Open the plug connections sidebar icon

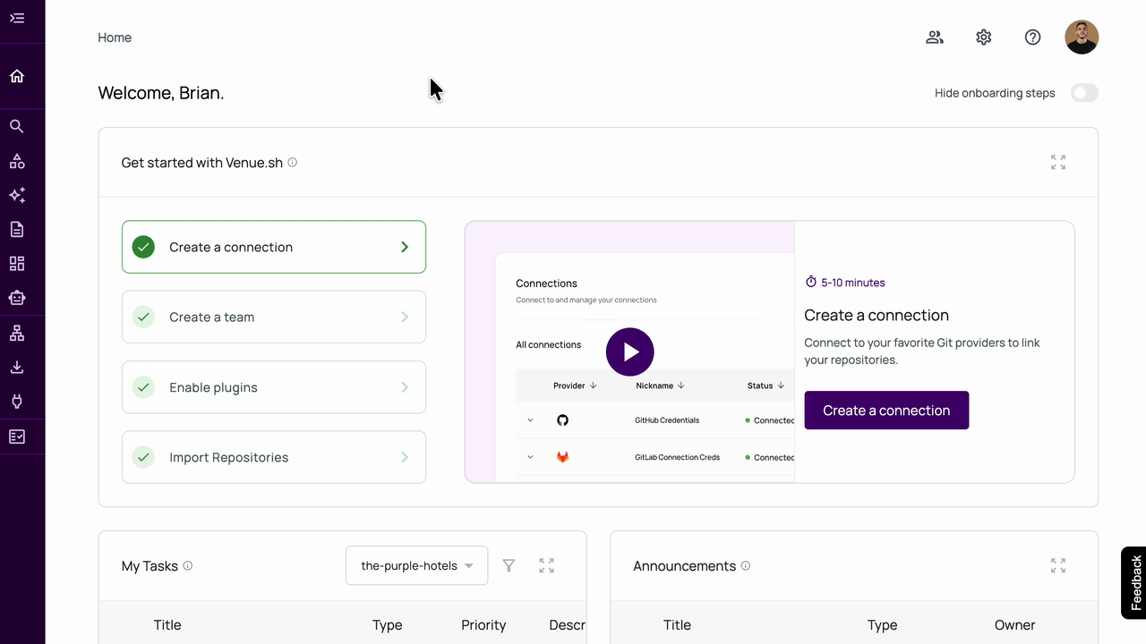[17, 402]
